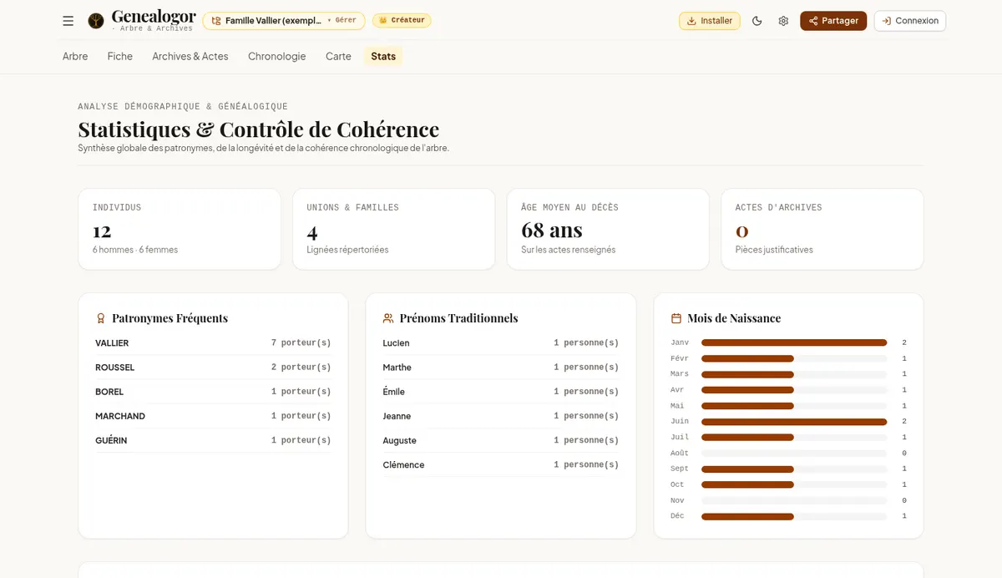Screen dimensions: 1002x578
Task: Select the MARCHAND surname row
Action: 213,416
